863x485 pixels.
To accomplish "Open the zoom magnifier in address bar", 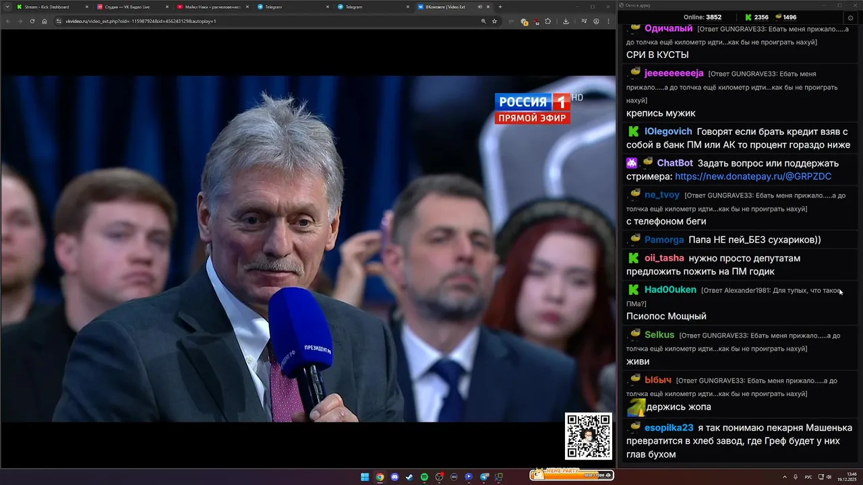I will [x=483, y=21].
